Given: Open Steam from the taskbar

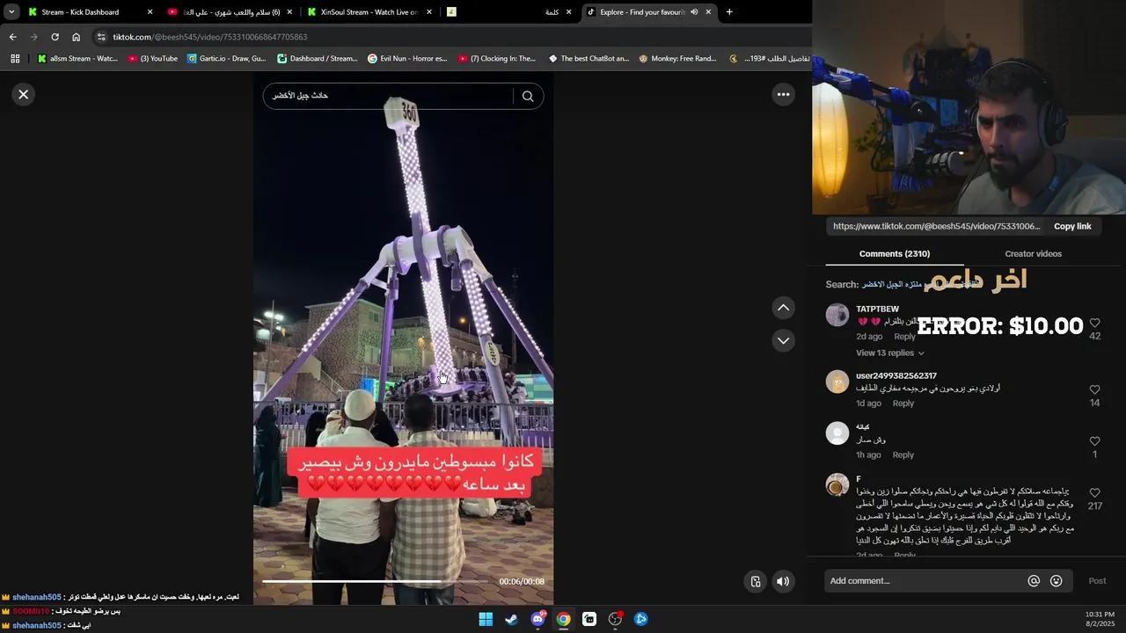Looking at the screenshot, I should pyautogui.click(x=511, y=619).
